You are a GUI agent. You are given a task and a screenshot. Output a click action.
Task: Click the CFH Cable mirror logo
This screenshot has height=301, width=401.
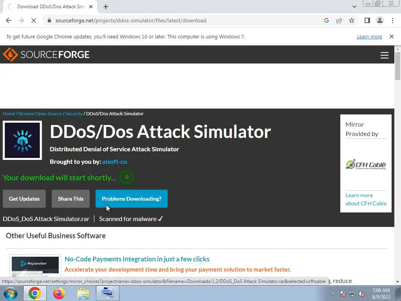366,165
